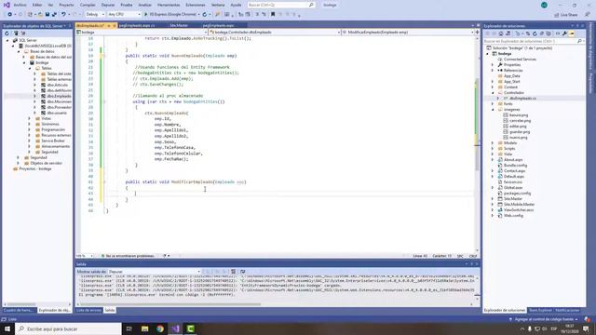This screenshot has height=335, width=596.
Task: Click the Add SQL Server icon
Action: pos(16,33)
